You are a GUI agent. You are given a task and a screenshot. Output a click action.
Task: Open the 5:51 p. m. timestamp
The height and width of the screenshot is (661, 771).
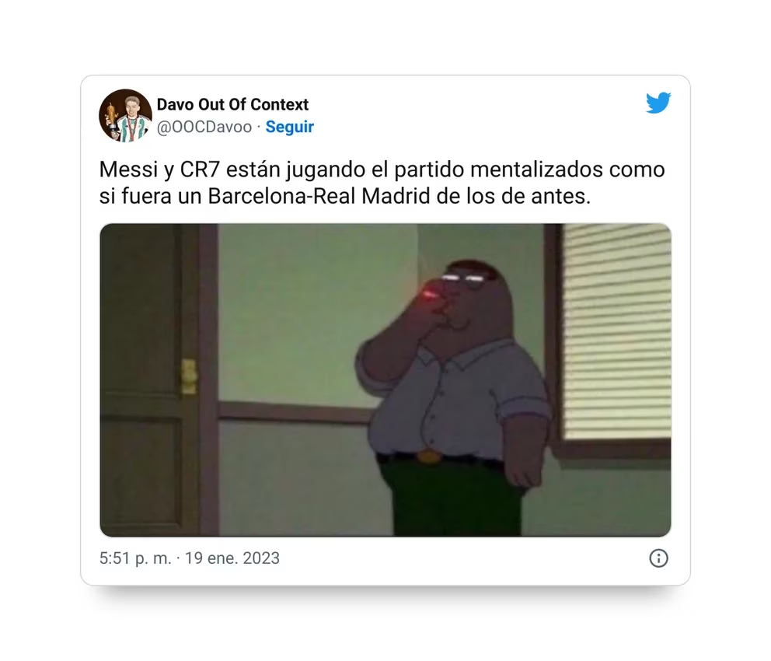[x=135, y=558]
